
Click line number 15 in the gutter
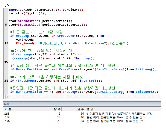[6, 62]
